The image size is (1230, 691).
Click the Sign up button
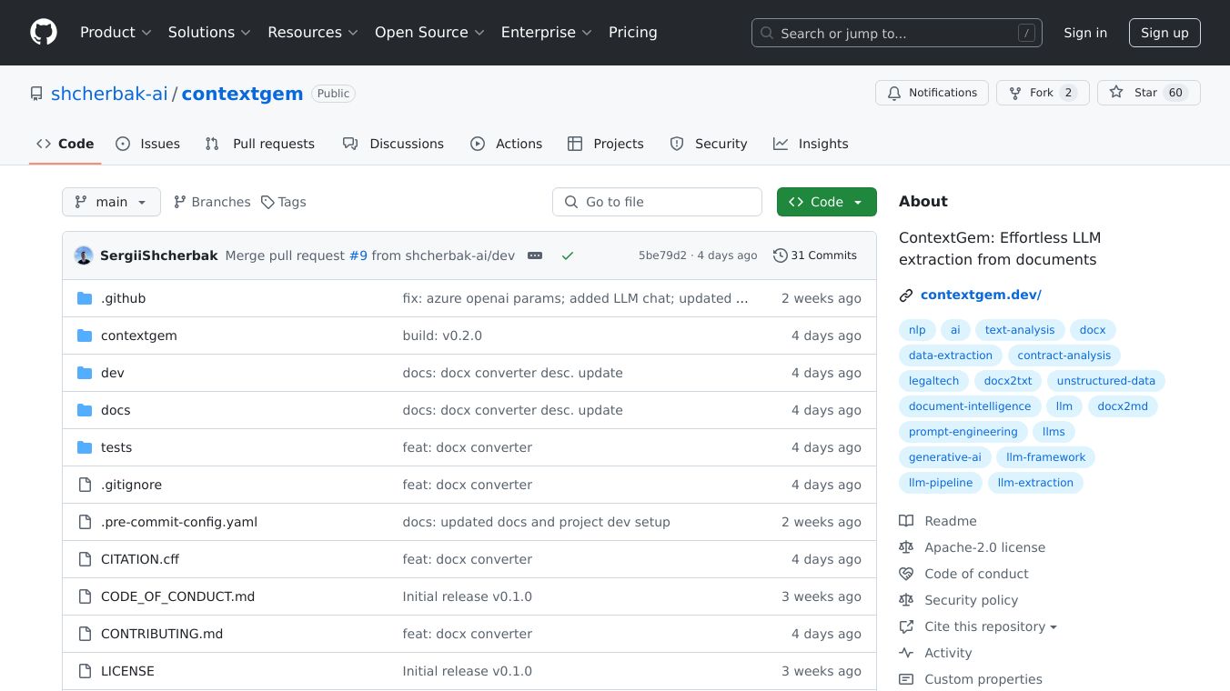tap(1164, 33)
